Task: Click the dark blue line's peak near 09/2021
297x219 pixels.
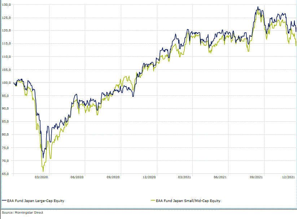Action: [x=257, y=7]
